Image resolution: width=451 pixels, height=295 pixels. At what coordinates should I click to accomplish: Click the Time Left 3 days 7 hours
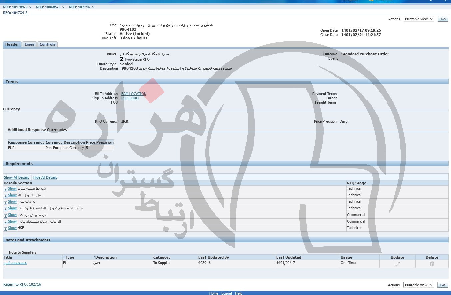click(133, 38)
